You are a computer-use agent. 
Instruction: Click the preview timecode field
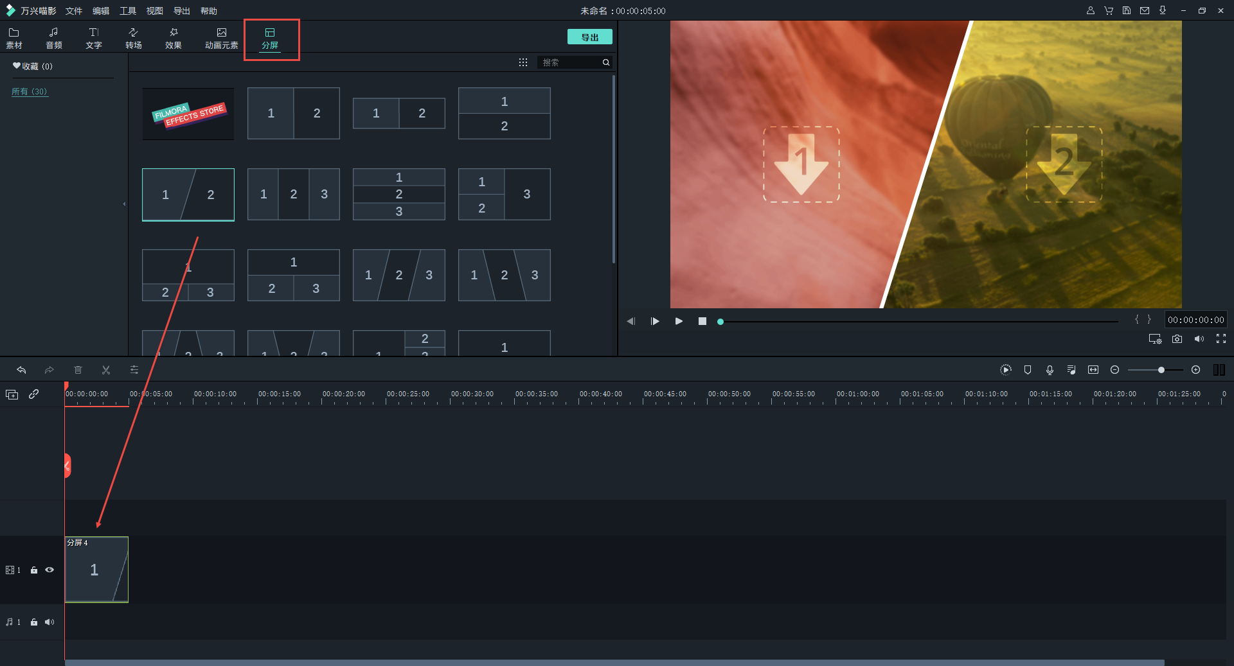pos(1196,320)
